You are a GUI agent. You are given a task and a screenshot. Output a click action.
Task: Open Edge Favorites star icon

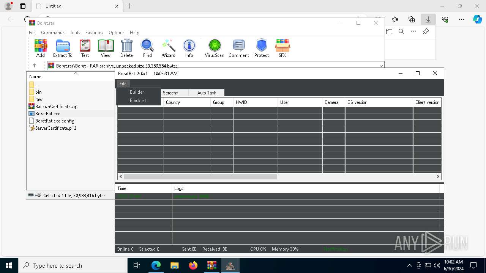(x=395, y=19)
